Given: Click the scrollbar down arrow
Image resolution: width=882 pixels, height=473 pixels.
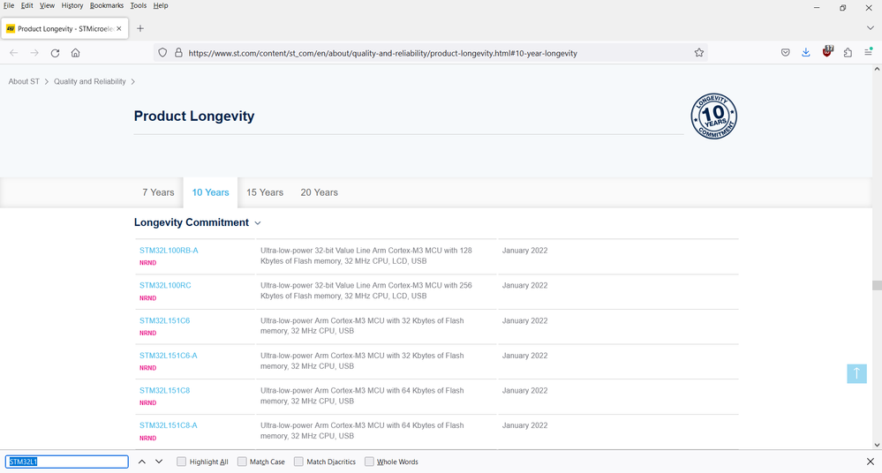Looking at the screenshot, I should tap(877, 445).
